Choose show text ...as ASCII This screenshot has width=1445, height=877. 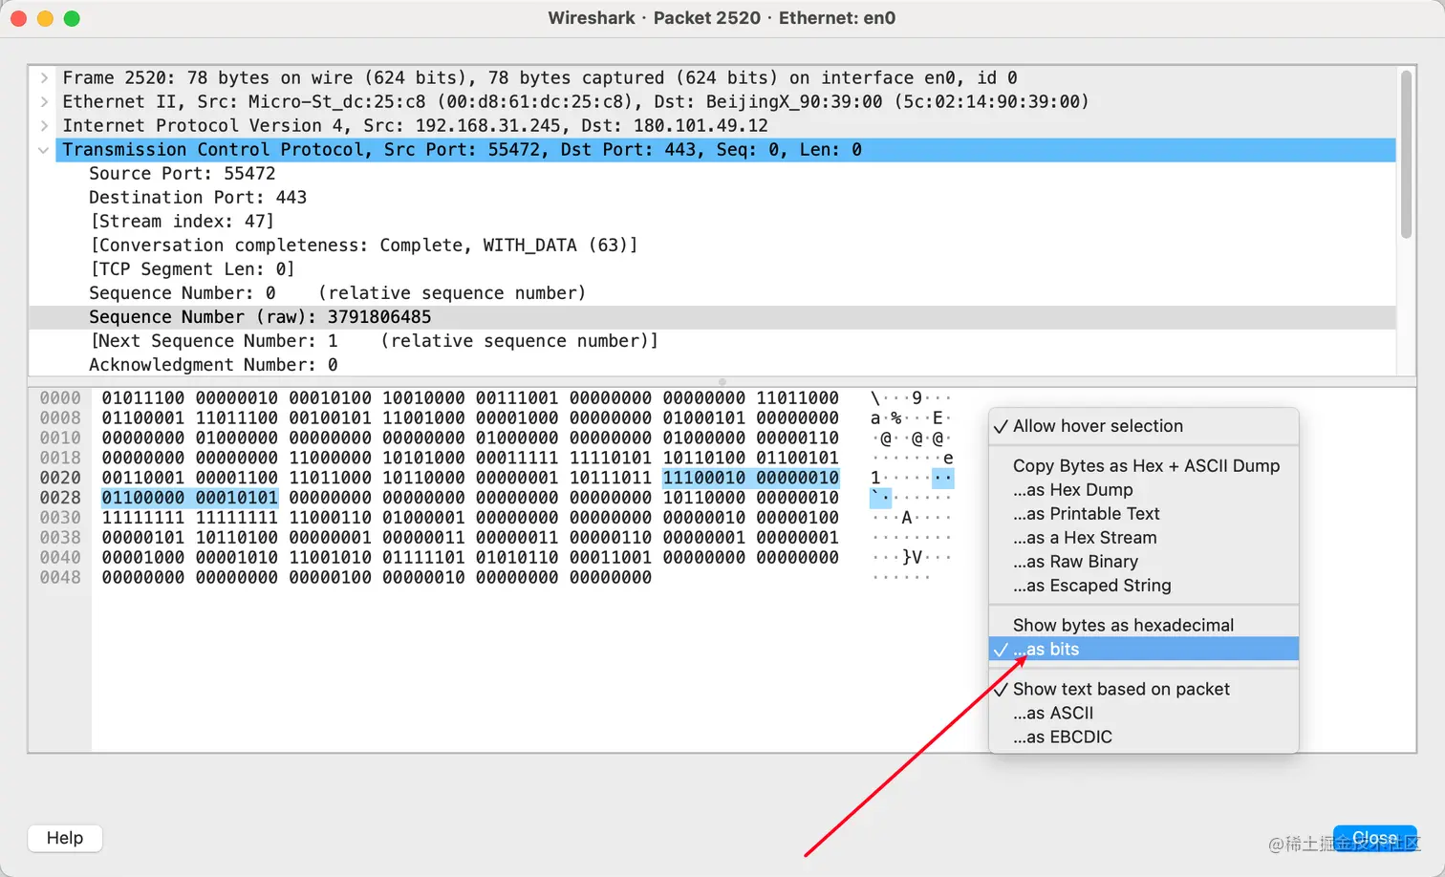[x=1143, y=714]
